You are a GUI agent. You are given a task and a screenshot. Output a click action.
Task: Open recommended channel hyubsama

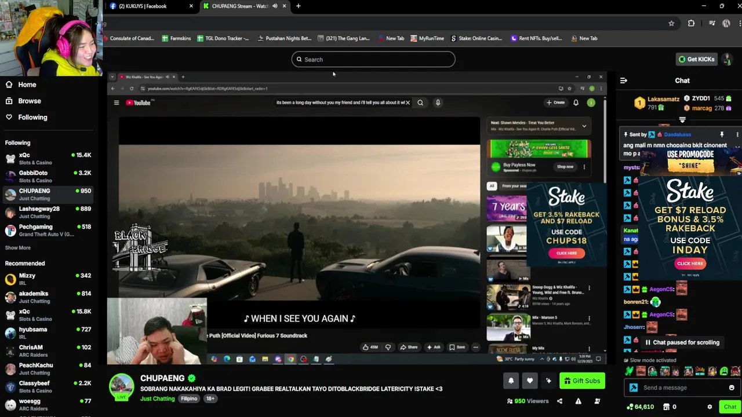[48, 333]
